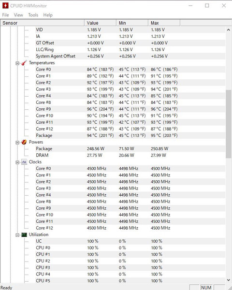Collapse the Utilization tree node
The width and height of the screenshot is (232, 290).
17,235
